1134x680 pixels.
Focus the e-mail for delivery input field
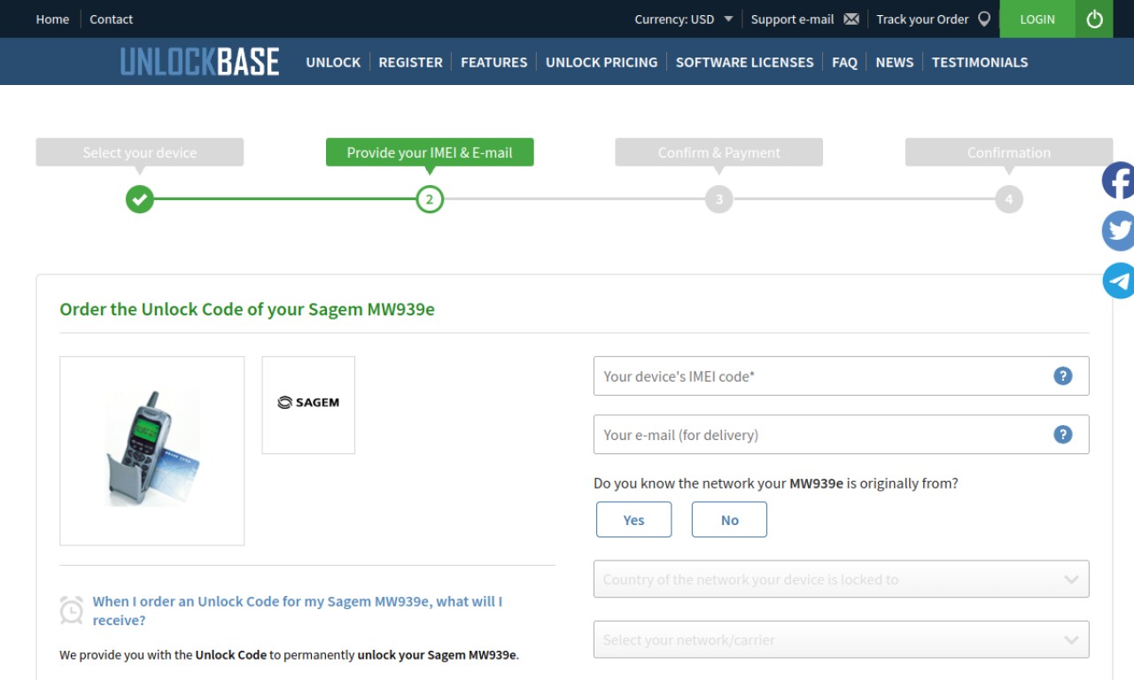point(841,435)
